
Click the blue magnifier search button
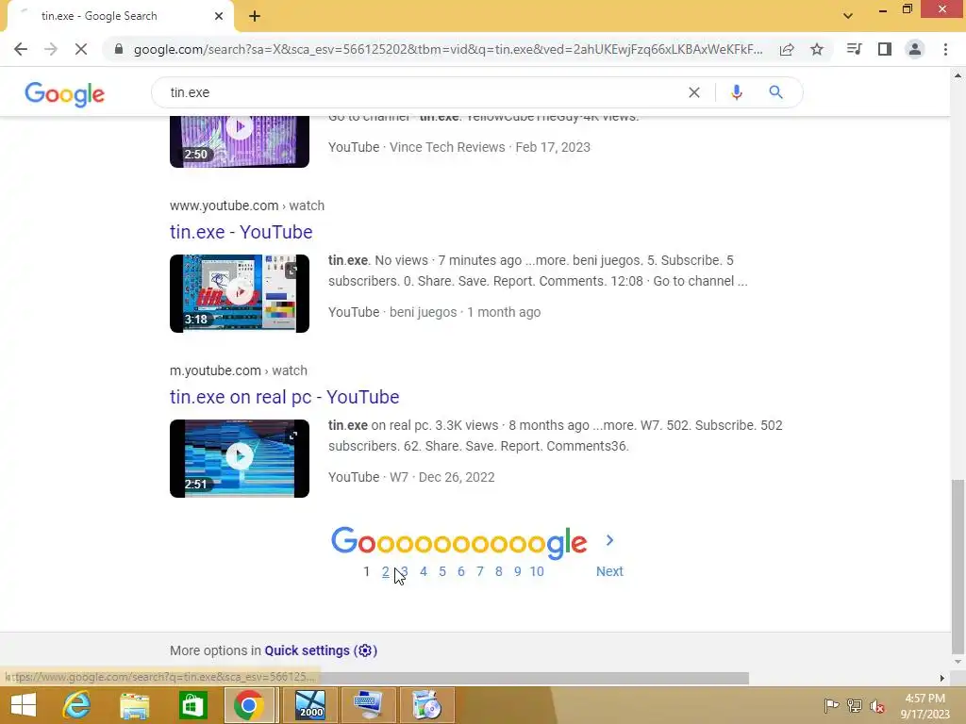[x=775, y=92]
